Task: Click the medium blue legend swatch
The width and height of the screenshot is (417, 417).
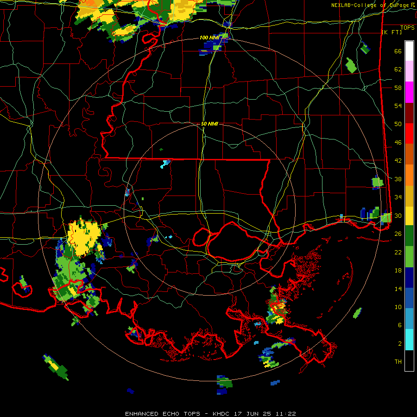Action: [409, 298]
